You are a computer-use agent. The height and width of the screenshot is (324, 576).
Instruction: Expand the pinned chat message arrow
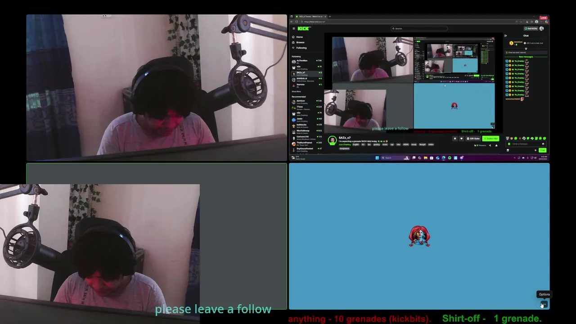[526, 49]
